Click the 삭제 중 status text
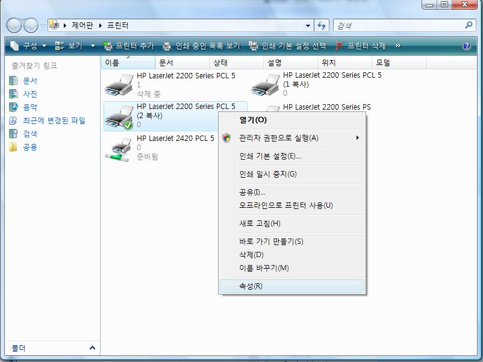Image resolution: width=483 pixels, height=362 pixels. [x=149, y=93]
